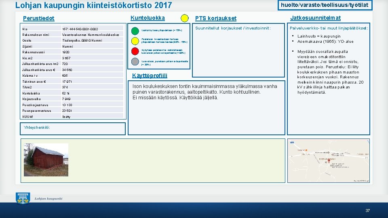Open the Käyttöprofiili heading link

click(x=150, y=75)
